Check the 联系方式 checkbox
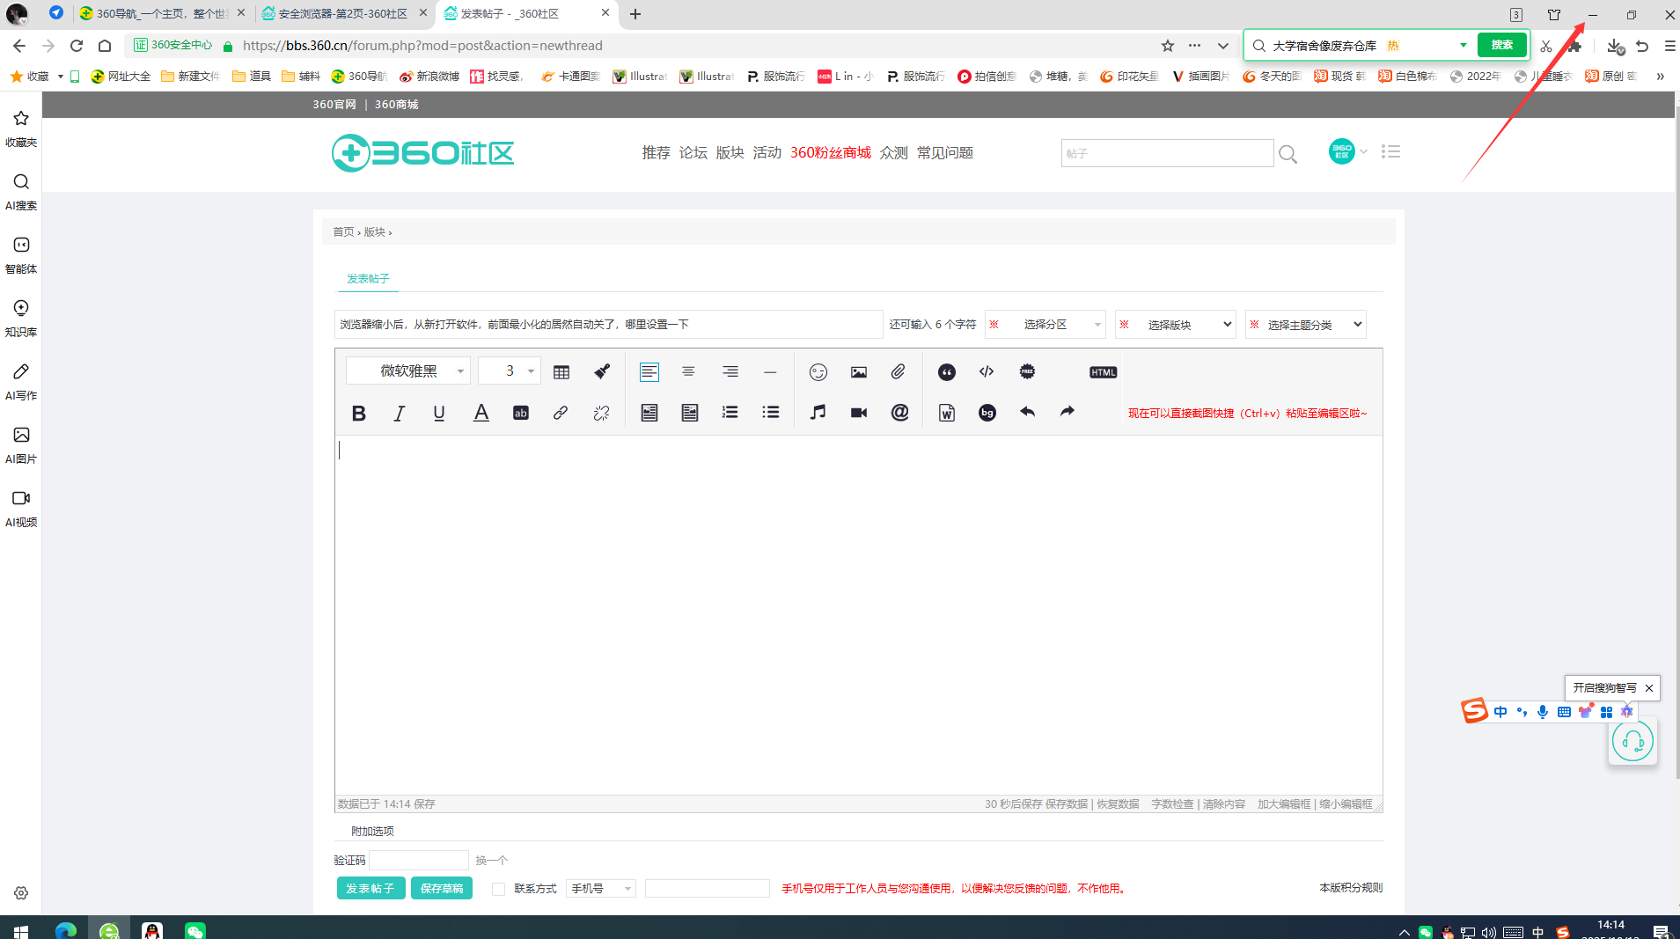Viewport: 1680px width, 939px height. tap(499, 889)
